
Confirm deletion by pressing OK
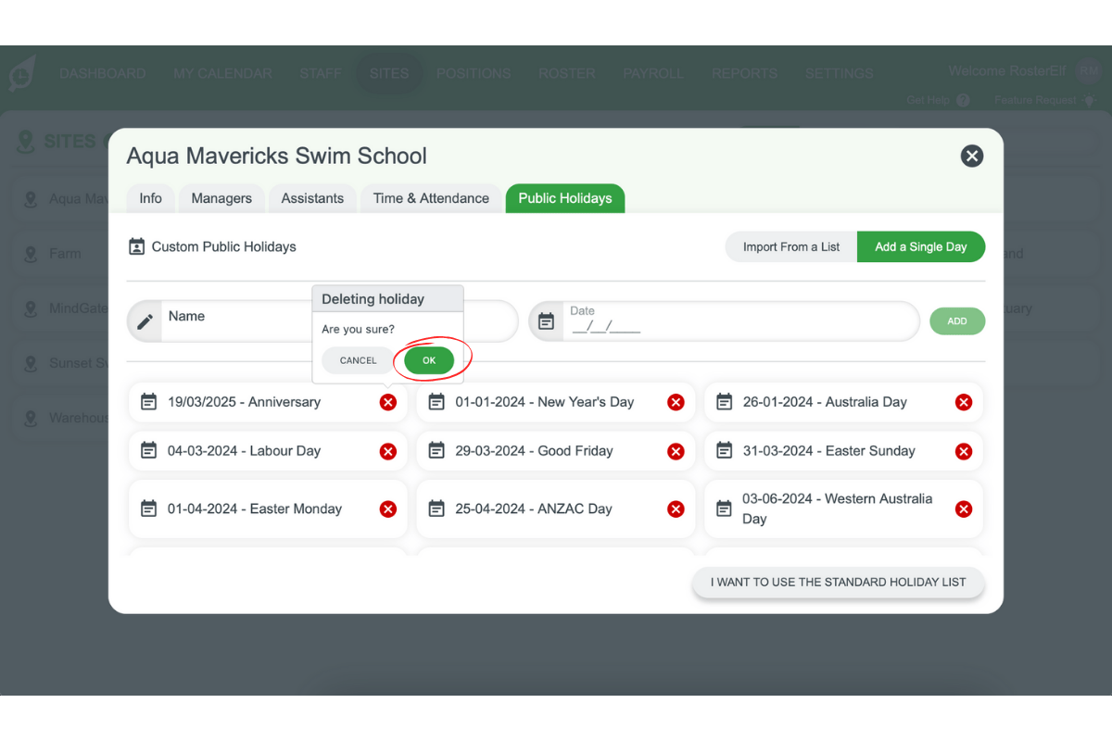[x=429, y=360]
